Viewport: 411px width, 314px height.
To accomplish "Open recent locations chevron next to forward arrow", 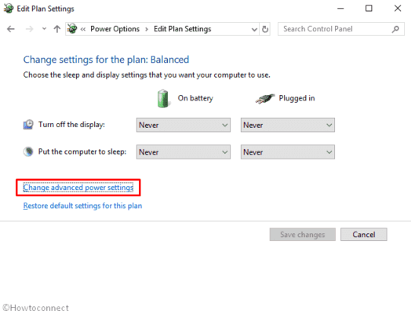I will click(x=44, y=29).
